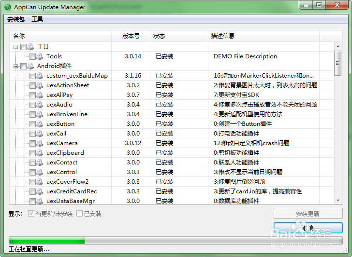The height and width of the screenshot is (257, 352).
Task: Click the package icon for uexContact
Action: (x=40, y=162)
